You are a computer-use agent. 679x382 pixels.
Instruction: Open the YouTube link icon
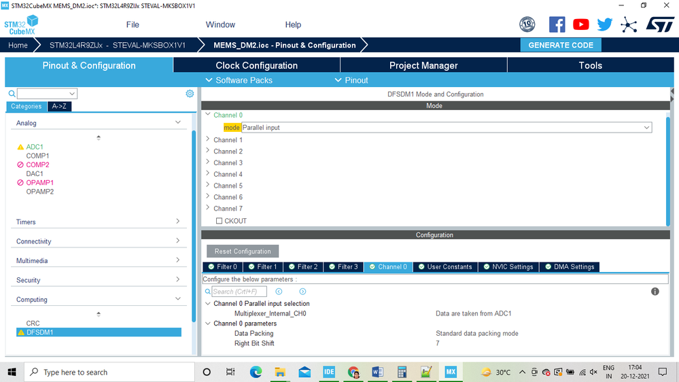[x=580, y=24]
